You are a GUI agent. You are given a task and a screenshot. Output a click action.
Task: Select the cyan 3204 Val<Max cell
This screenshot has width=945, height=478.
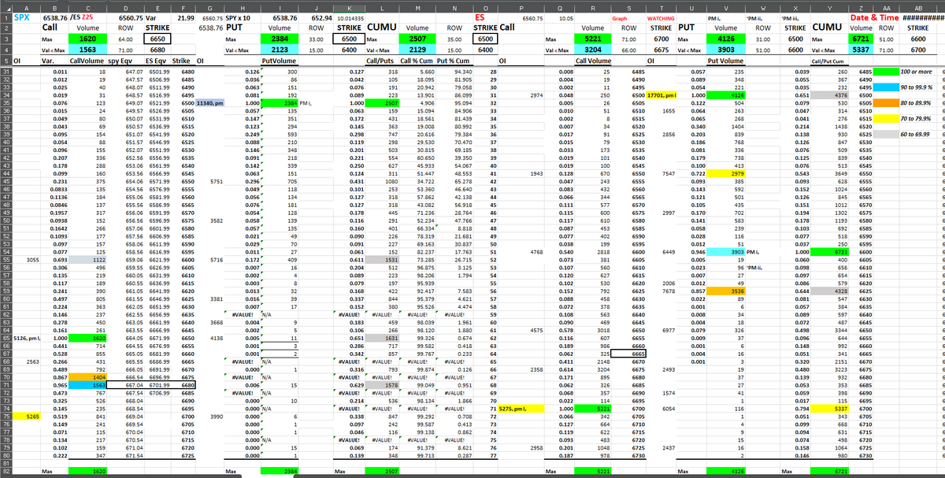[593, 49]
